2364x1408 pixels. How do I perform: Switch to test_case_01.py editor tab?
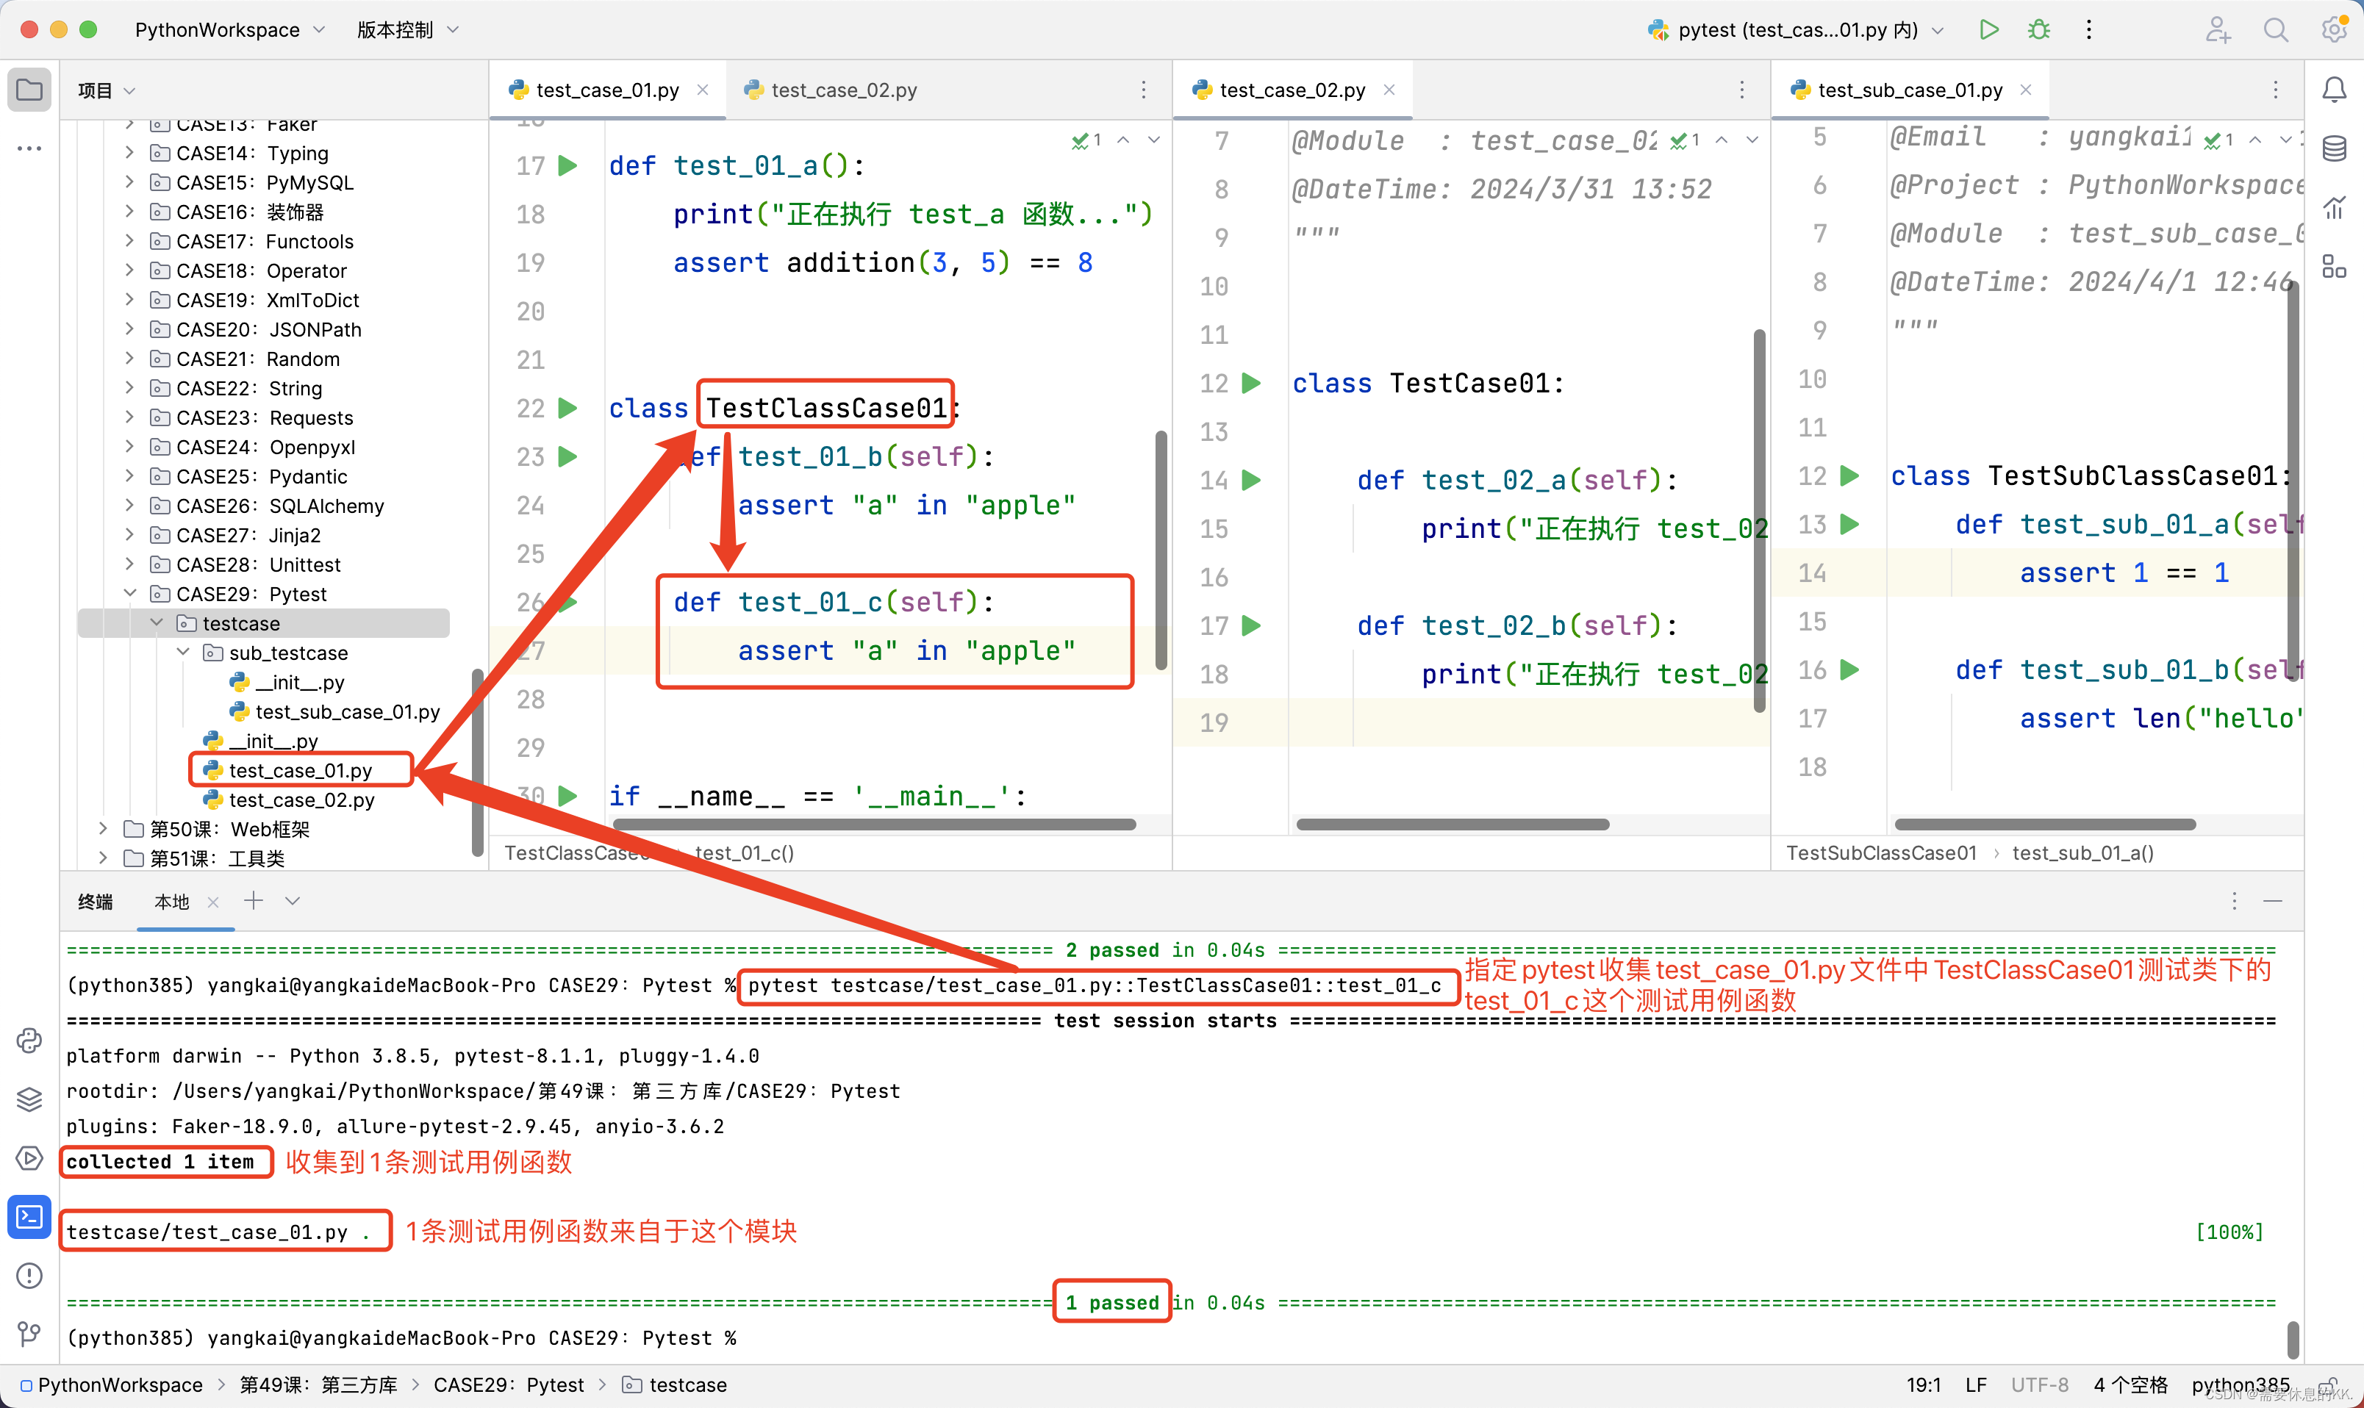pyautogui.click(x=607, y=90)
